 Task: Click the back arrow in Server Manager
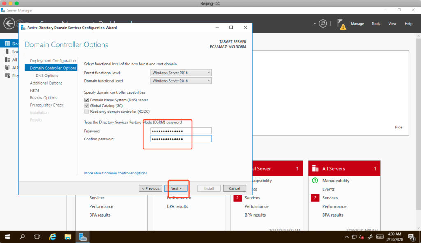pos(9,24)
